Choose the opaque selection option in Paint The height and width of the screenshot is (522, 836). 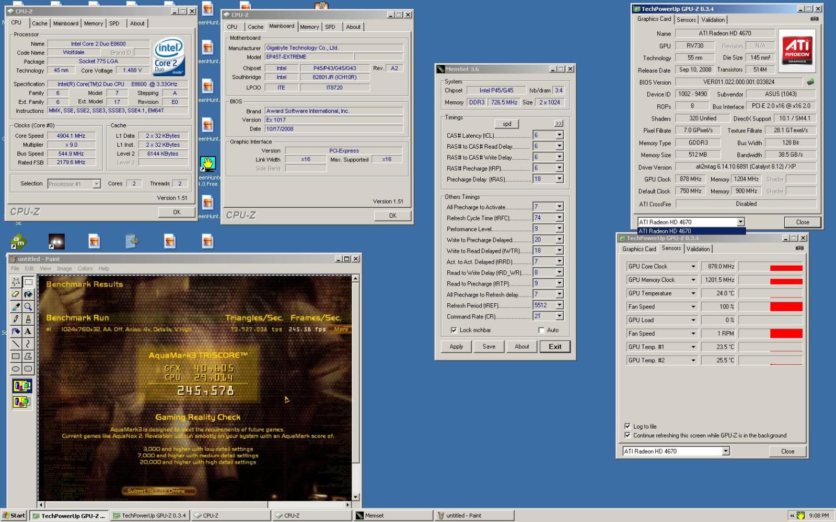coord(22,386)
